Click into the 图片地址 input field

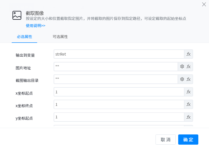point(116,67)
